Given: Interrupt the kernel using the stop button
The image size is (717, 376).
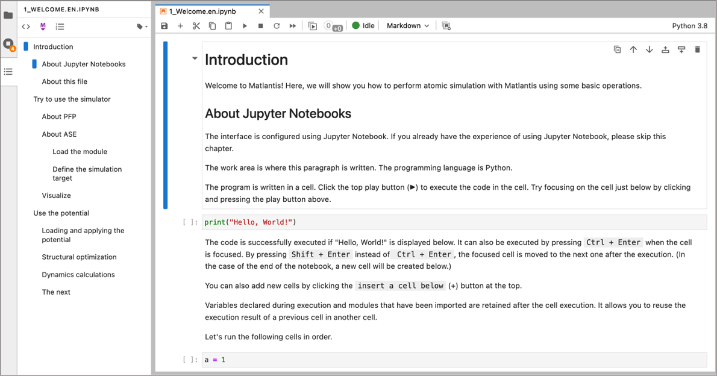Looking at the screenshot, I should pyautogui.click(x=260, y=26).
